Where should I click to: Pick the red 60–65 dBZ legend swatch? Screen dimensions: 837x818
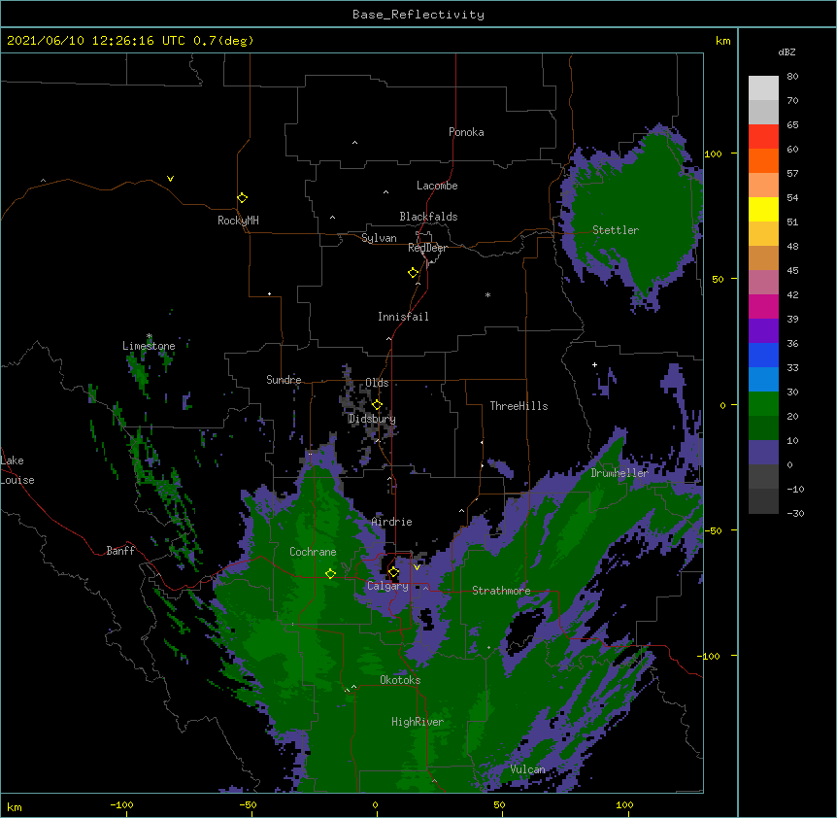click(x=763, y=136)
